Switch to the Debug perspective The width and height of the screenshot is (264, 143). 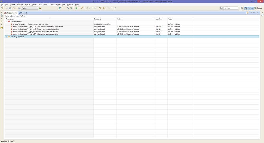pos(258,8)
